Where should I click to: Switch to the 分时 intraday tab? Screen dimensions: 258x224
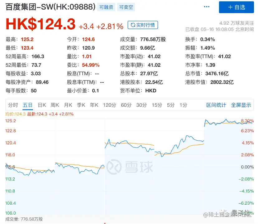click(x=13, y=105)
